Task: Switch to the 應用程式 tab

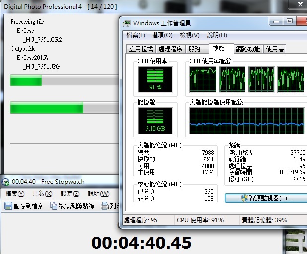Action: click(x=141, y=49)
